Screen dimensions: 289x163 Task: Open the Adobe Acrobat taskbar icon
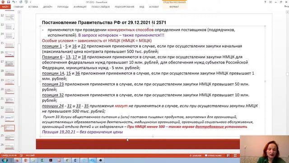pyautogui.click(x=51, y=160)
